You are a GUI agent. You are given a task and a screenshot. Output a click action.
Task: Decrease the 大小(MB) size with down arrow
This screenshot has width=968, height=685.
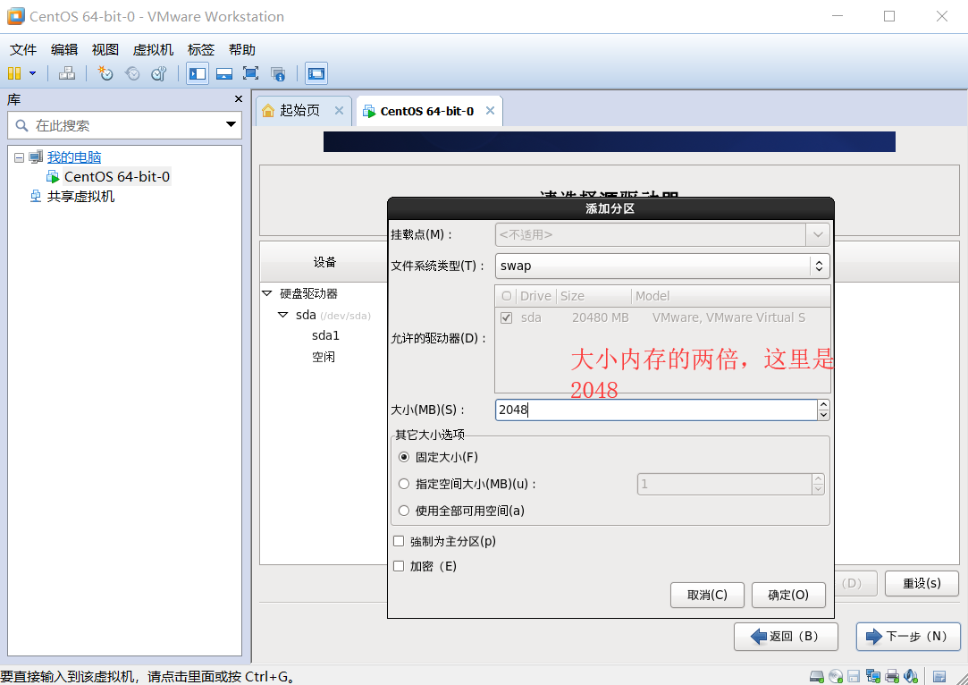(823, 415)
